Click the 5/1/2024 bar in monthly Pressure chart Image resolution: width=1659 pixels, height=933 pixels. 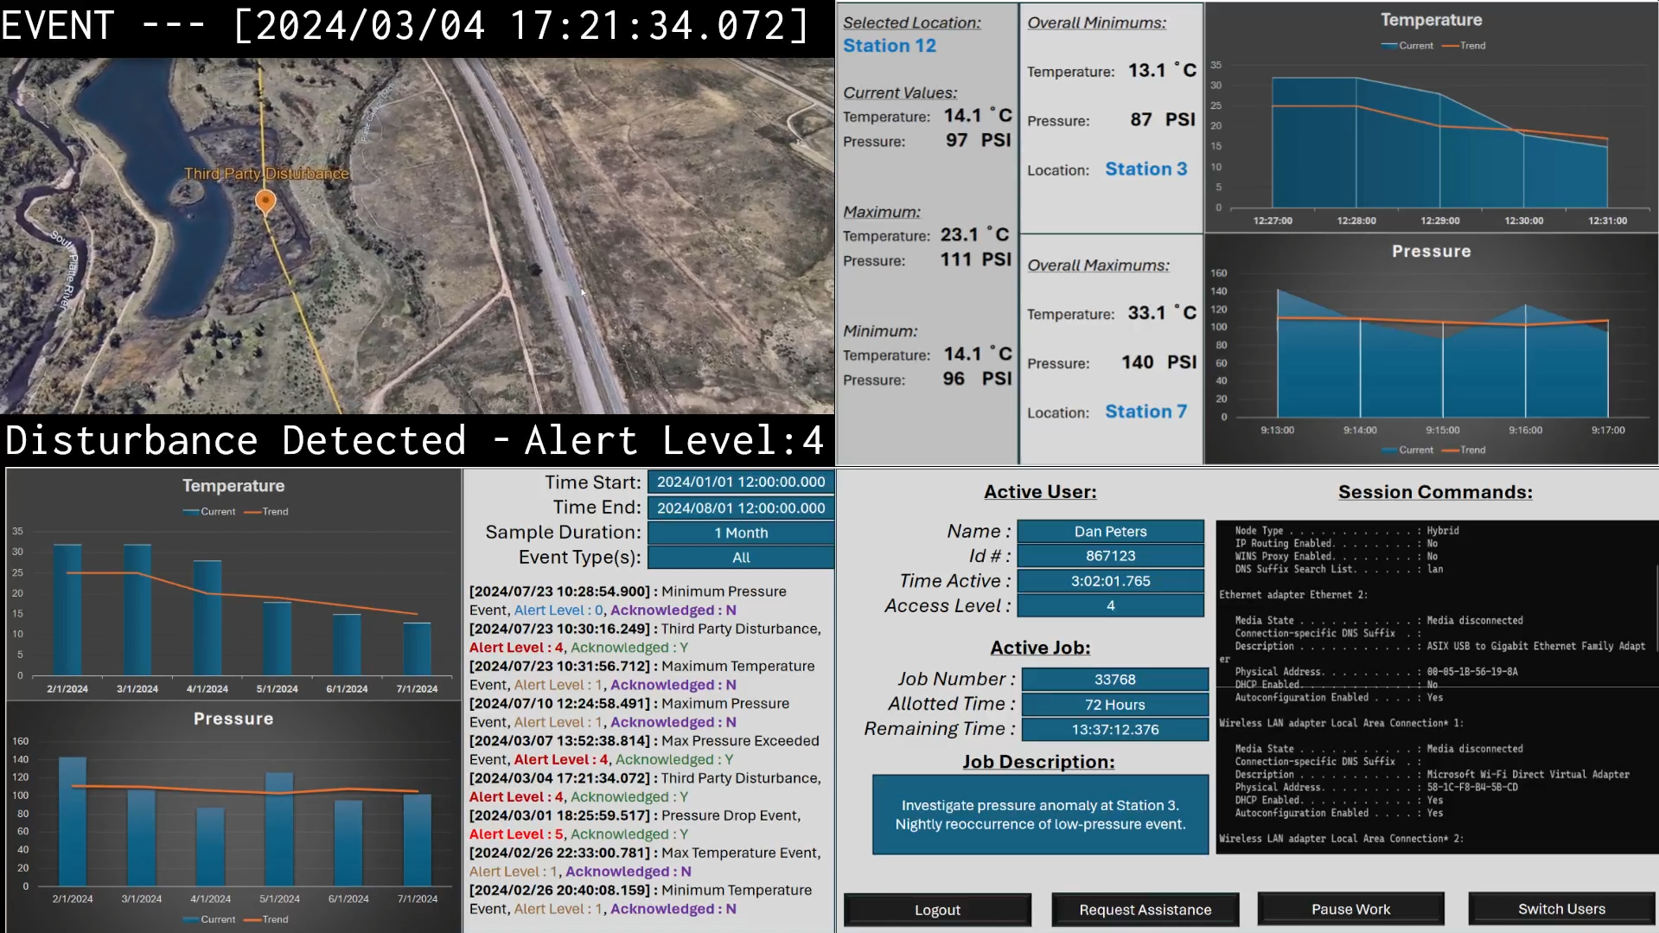click(x=279, y=829)
